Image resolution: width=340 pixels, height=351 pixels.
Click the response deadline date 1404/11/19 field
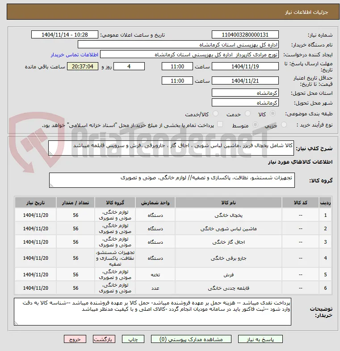245,66
